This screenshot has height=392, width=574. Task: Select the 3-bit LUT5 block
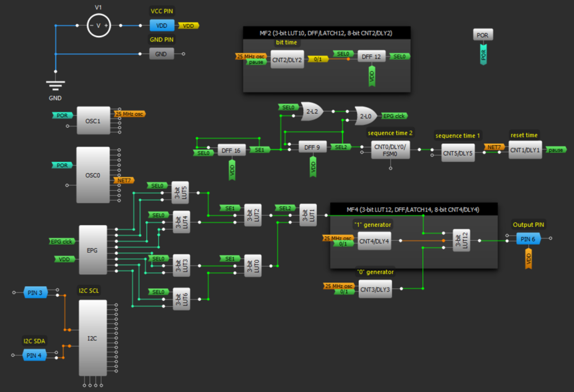pyautogui.click(x=181, y=193)
